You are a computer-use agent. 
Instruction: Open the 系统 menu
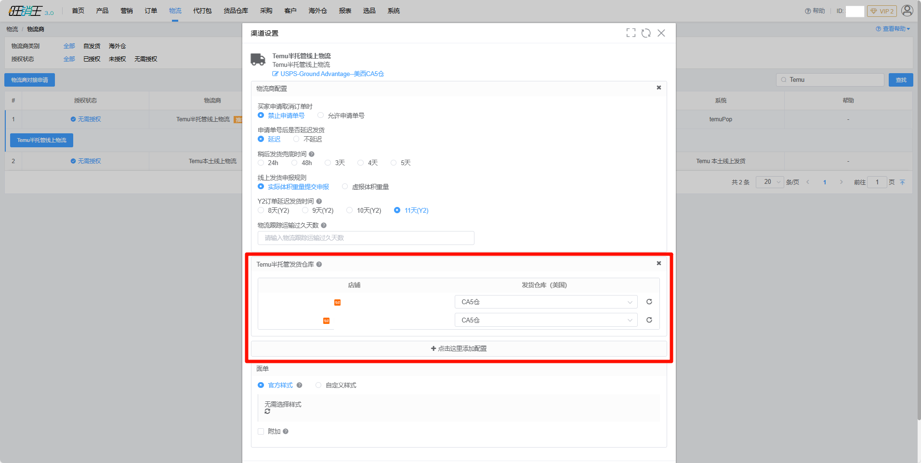[x=394, y=11]
